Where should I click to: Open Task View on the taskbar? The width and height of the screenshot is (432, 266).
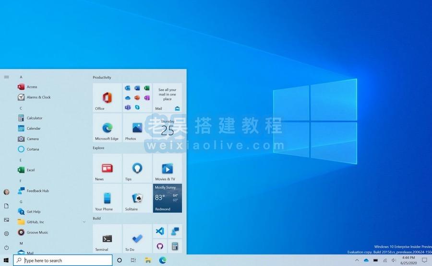click(x=133, y=260)
